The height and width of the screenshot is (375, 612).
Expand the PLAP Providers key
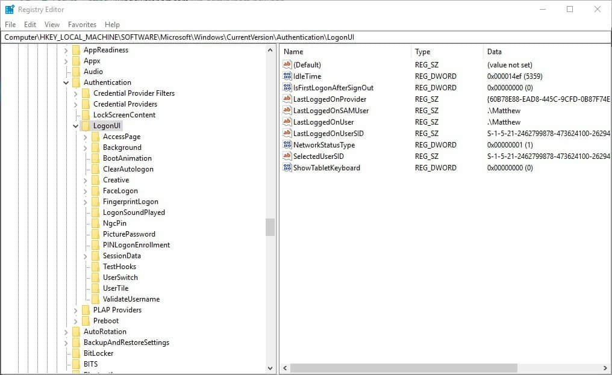click(76, 310)
